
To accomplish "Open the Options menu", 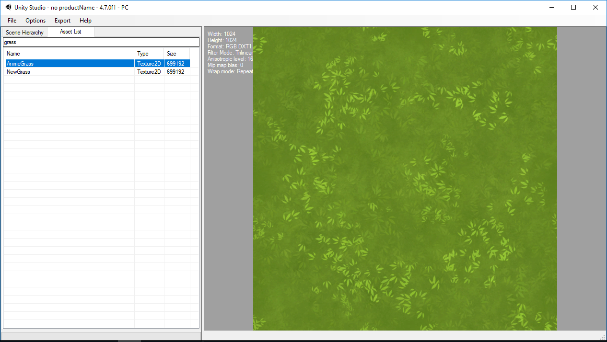I will 35,21.
